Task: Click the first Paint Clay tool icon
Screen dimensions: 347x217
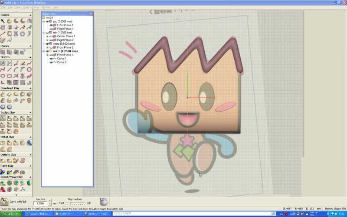Action: 3,172
